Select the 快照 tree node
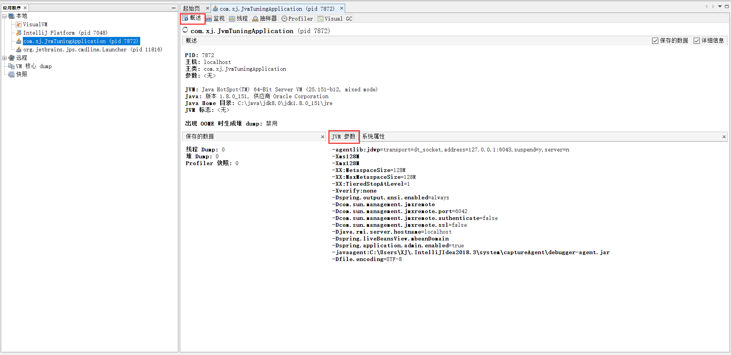The width and height of the screenshot is (731, 355). point(22,75)
